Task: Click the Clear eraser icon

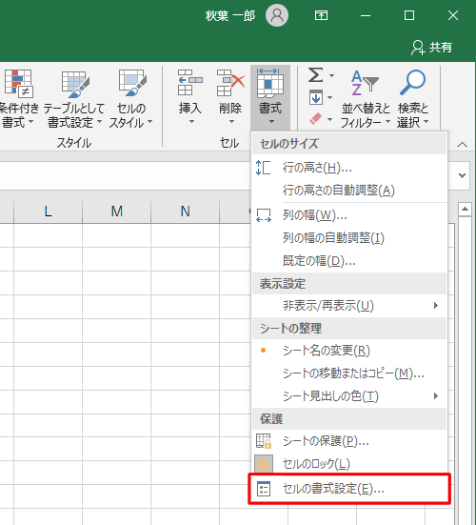Action: (x=315, y=118)
